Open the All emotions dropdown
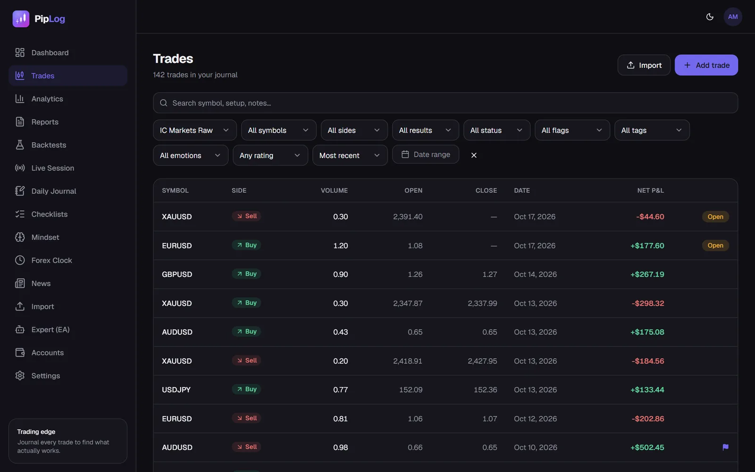The image size is (755, 472). [191, 155]
